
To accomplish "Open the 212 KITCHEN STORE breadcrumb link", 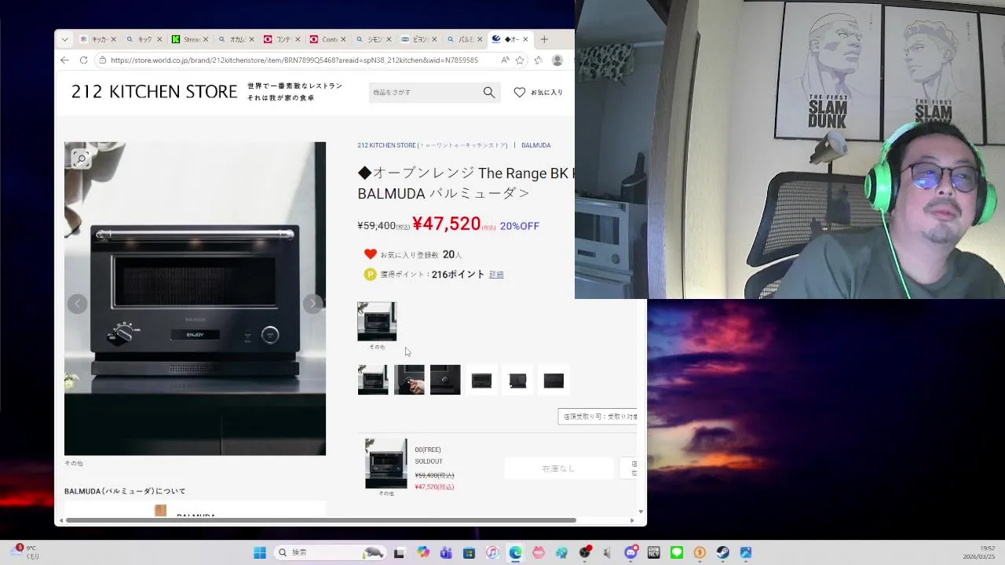I will 433,145.
